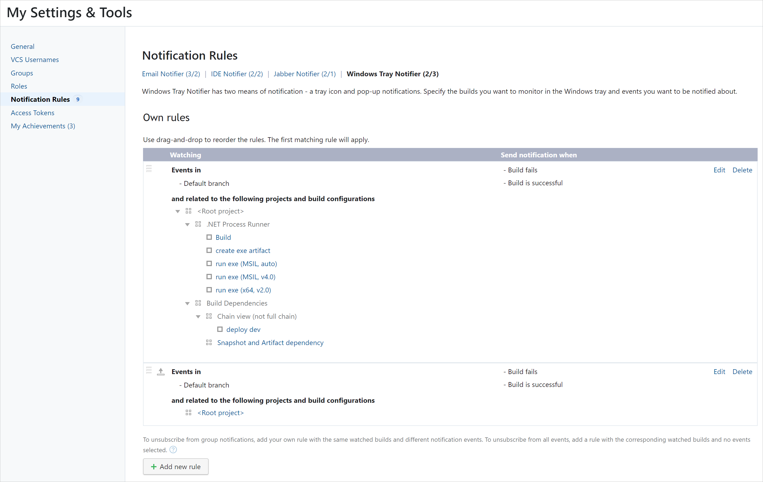Viewport: 763px width, 482px height.
Task: Check the deploy dev checkbox
Action: 220,329
